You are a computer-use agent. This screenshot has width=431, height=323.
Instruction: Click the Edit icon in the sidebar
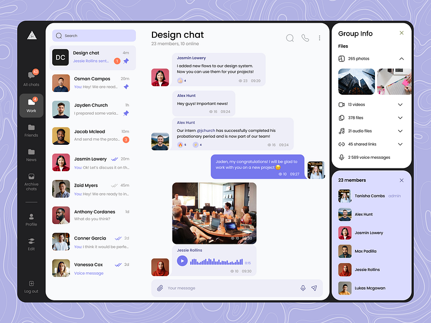(31, 243)
